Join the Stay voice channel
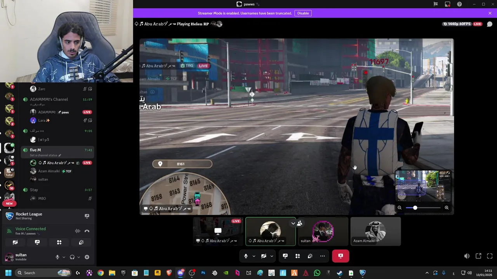 click(x=57, y=190)
